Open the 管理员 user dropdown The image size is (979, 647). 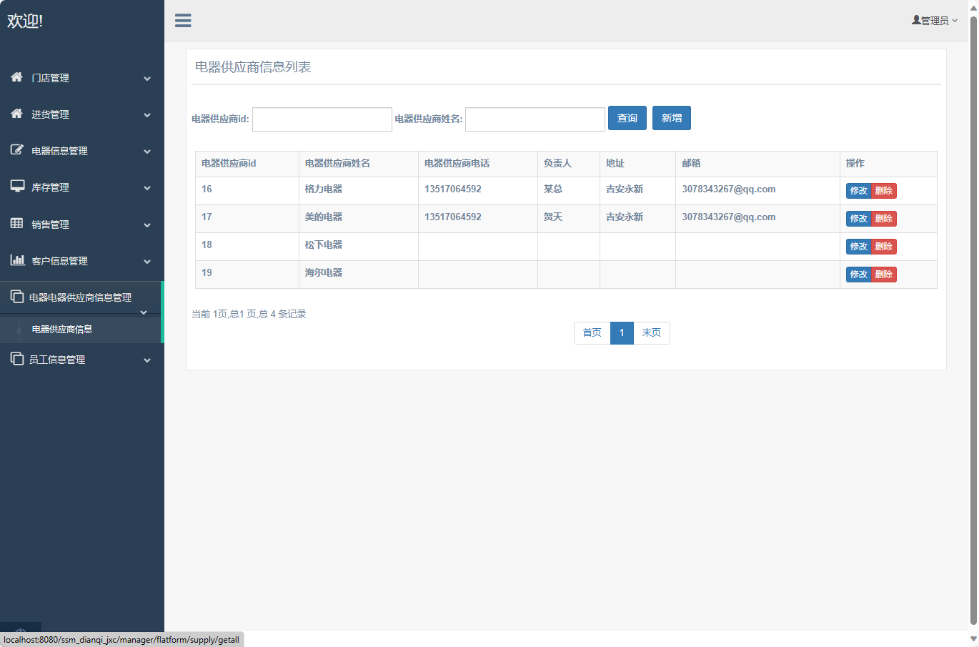coord(934,21)
